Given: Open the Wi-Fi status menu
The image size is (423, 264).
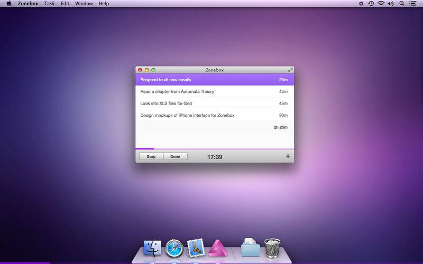Looking at the screenshot, I should 381,4.
